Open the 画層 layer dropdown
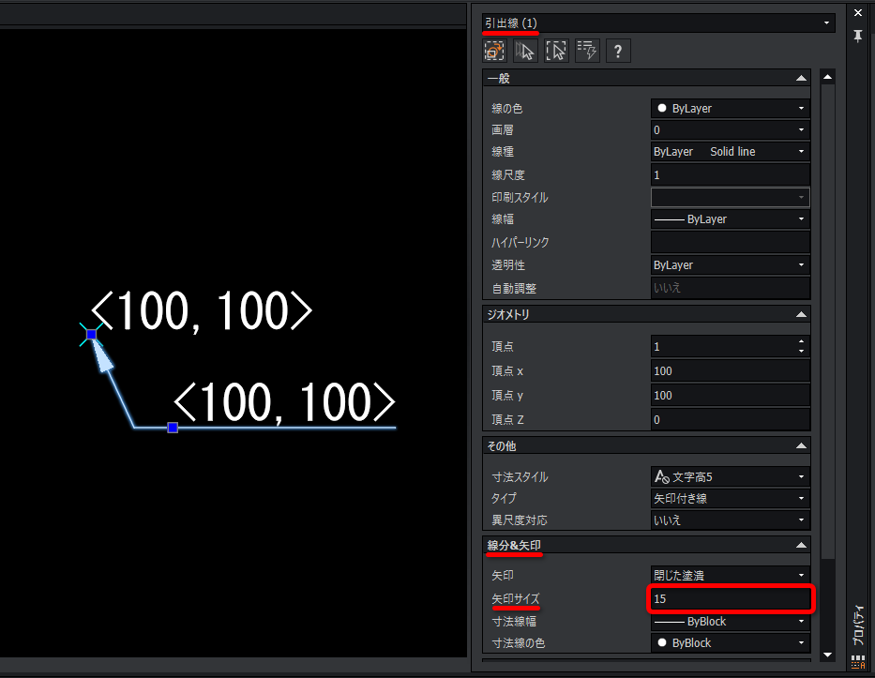 tap(730, 130)
